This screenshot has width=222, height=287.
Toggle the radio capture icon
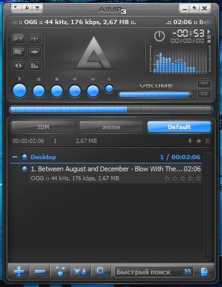[35, 39]
